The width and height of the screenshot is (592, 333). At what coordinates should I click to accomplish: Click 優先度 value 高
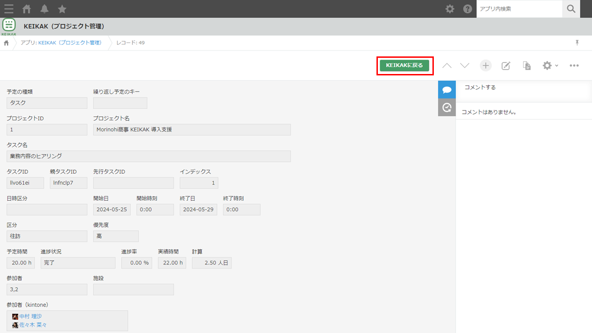pos(116,236)
